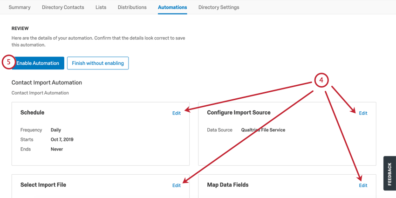Click the Oct 7, 2019 start date
This screenshot has width=396, height=198.
pos(62,139)
